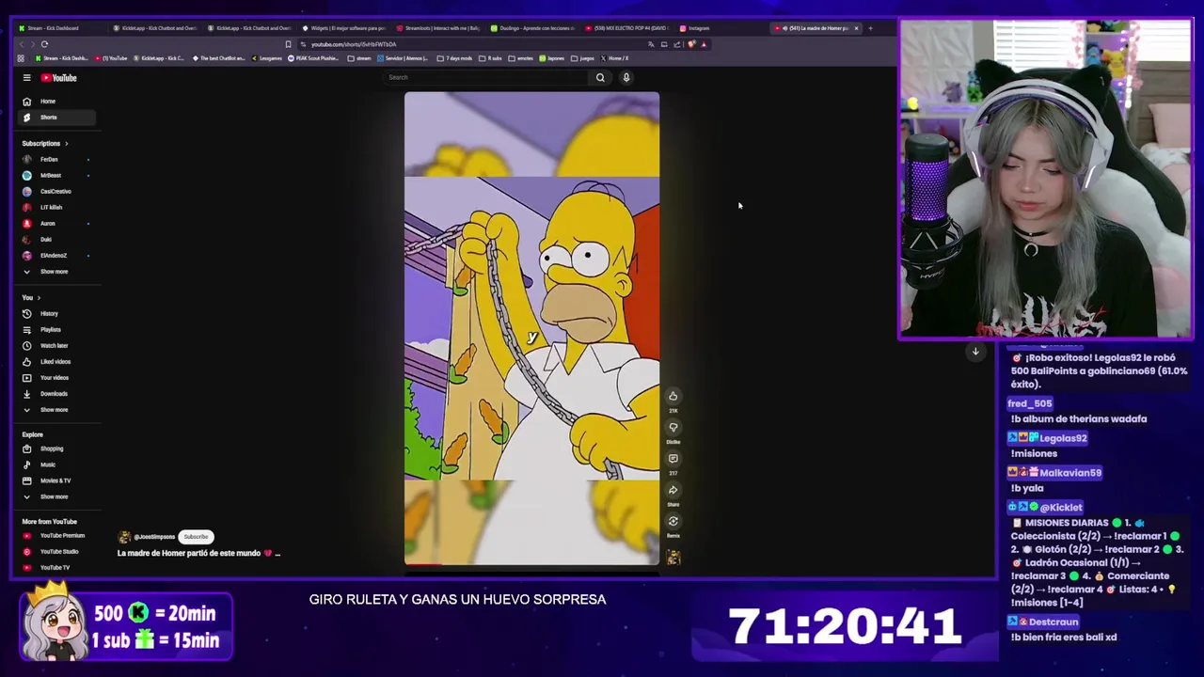Open the YouTube hamburger guide menu
Viewport: 1204px width, 677px height.
point(26,78)
